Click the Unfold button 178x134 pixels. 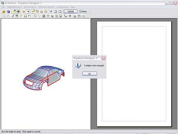[x=71, y=12]
